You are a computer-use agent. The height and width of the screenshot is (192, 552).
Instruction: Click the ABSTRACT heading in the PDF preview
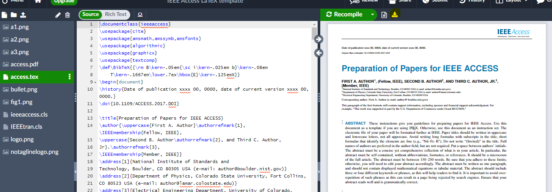[x=355, y=123]
